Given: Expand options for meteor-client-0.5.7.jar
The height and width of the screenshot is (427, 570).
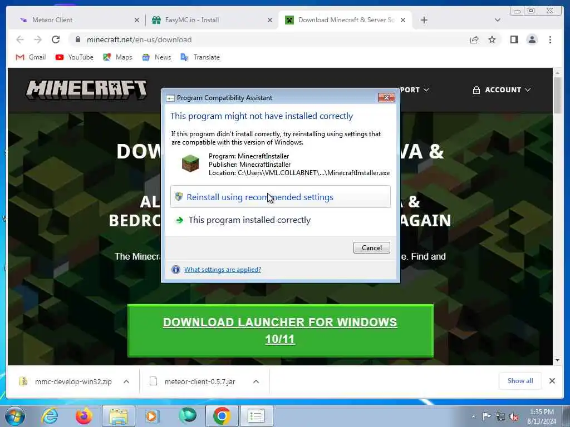Looking at the screenshot, I should pyautogui.click(x=256, y=381).
